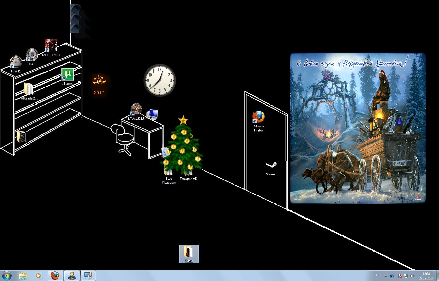The height and width of the screenshot is (281, 439).
Task: Click the New Year greeting picture gadget
Action: [358, 128]
